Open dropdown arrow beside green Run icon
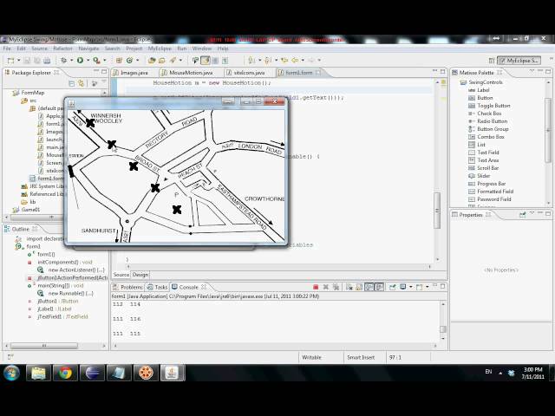Viewport: 555px width, 416px height. [x=88, y=61]
